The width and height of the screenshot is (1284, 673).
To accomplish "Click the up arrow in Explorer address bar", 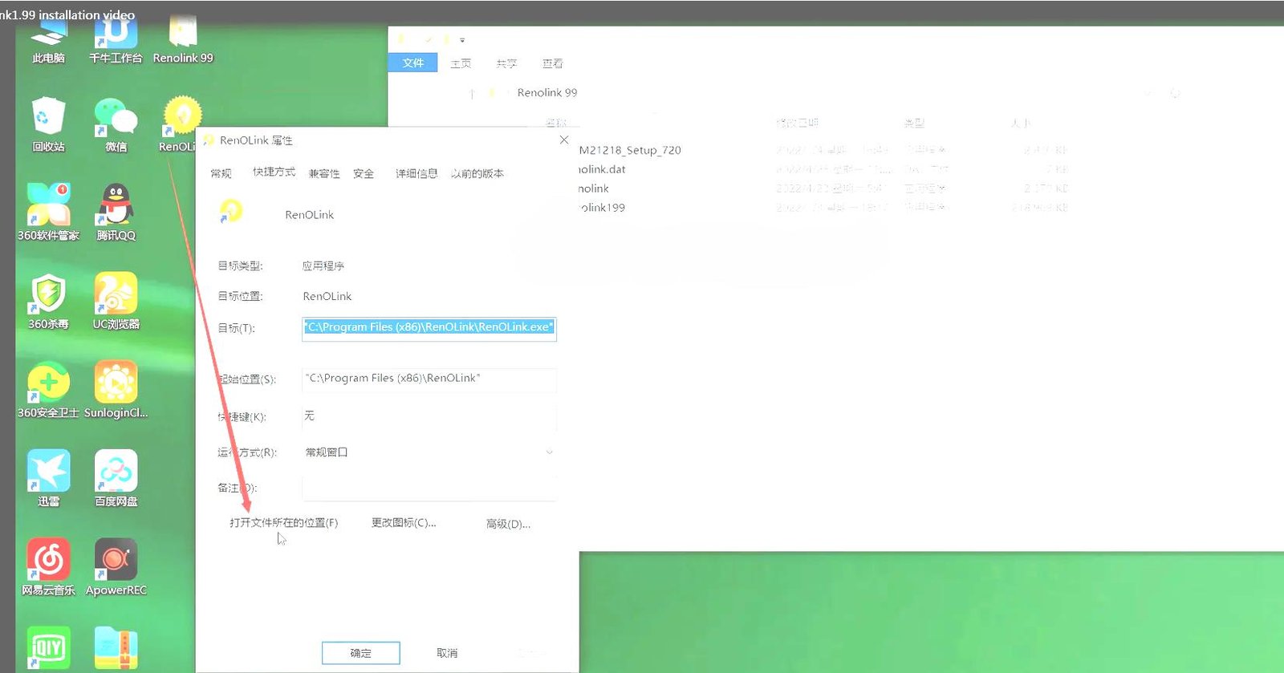I will pos(472,94).
